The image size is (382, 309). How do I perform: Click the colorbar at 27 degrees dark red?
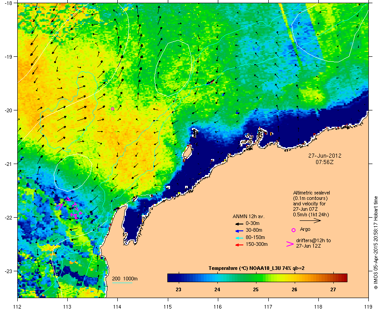[333, 278]
